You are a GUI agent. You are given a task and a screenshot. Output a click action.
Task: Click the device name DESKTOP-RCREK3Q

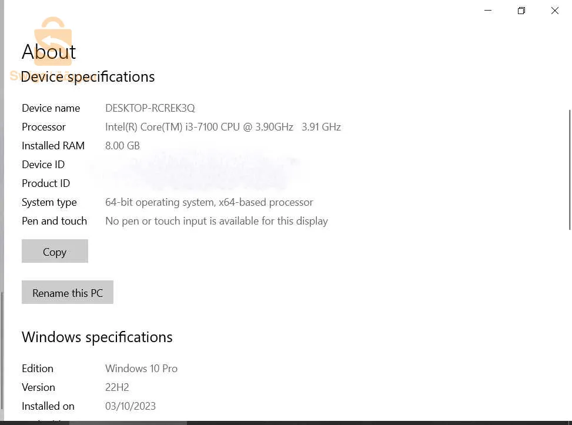[x=150, y=108]
